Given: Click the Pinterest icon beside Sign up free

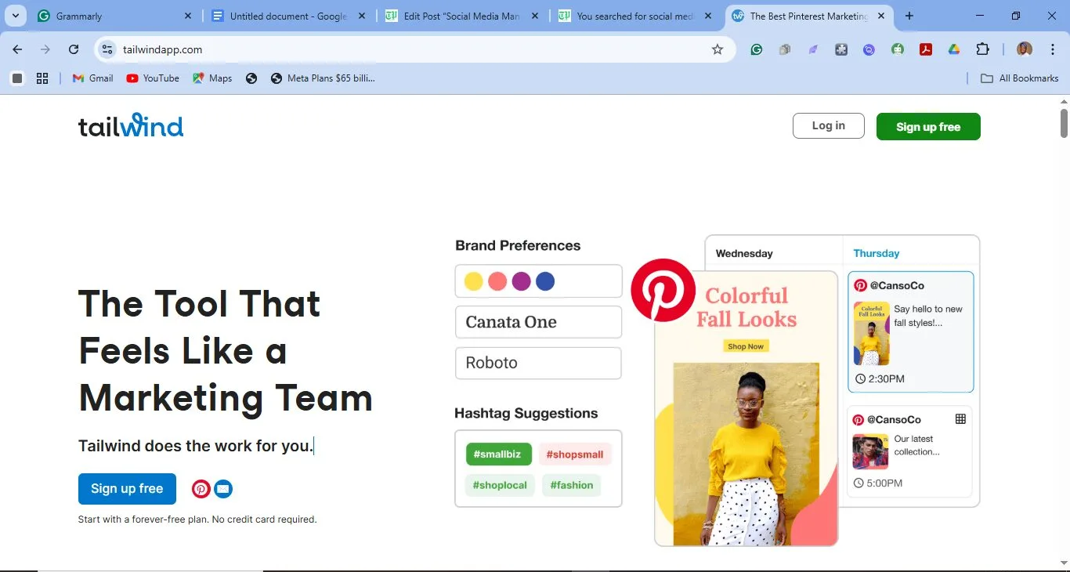Looking at the screenshot, I should (201, 489).
